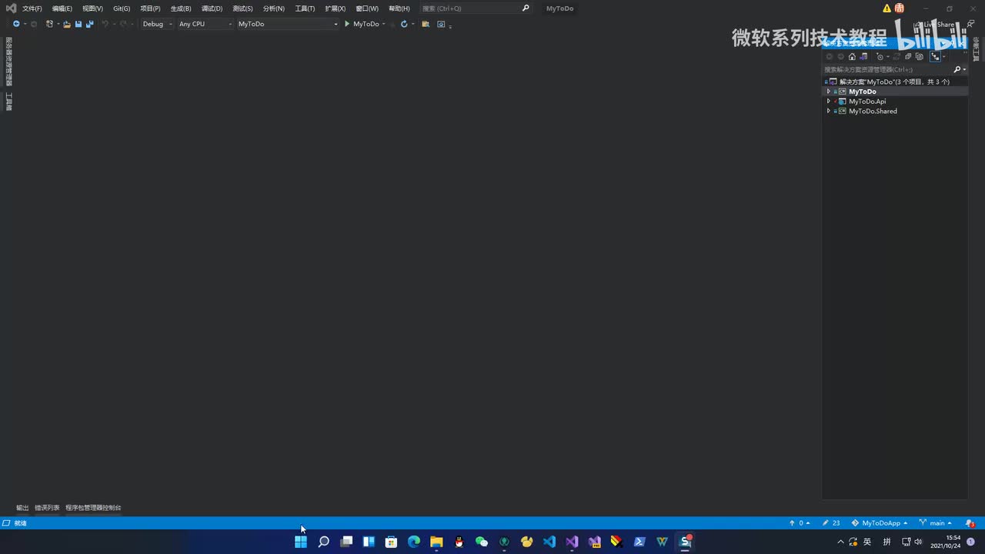Click the new project toolbar icon
This screenshot has width=985, height=554.
pos(50,24)
